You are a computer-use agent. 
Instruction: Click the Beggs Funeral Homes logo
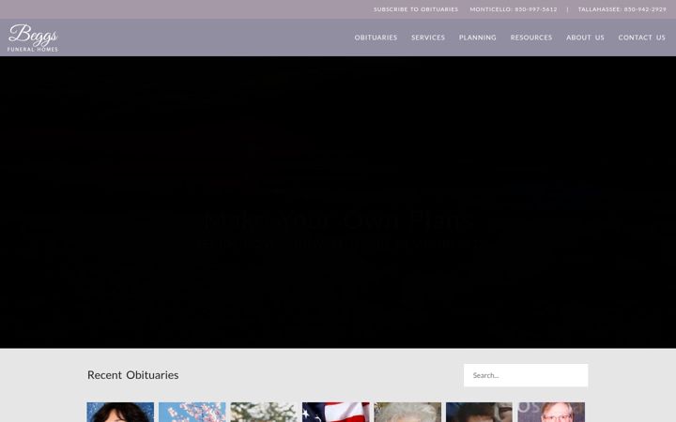(33, 38)
